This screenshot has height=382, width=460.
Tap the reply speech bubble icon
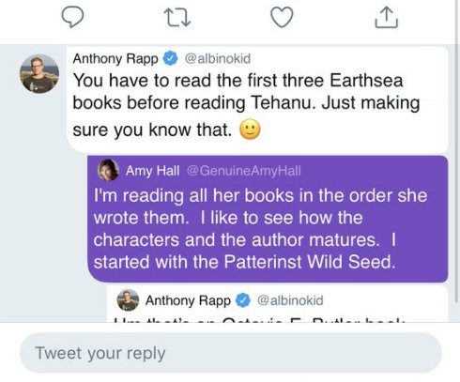pos(72,17)
